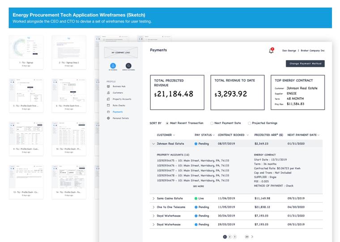Open Payments in the sidebar
Screen dimensions: 340x242
tap(118, 112)
